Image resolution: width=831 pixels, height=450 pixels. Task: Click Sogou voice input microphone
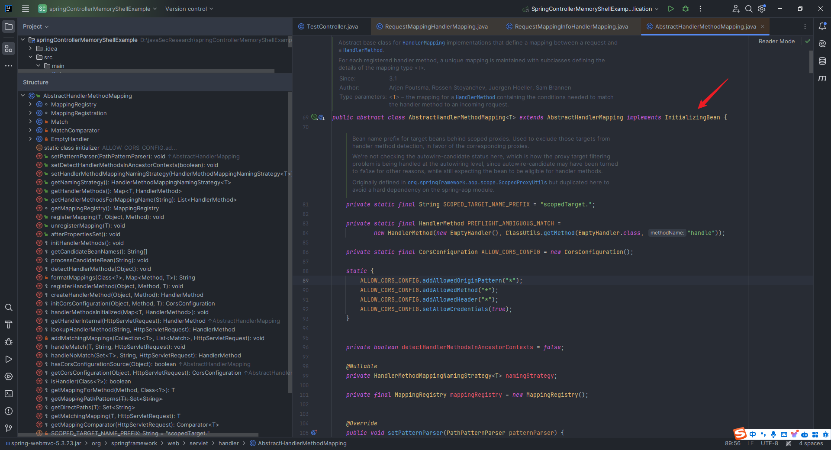pyautogui.click(x=773, y=434)
